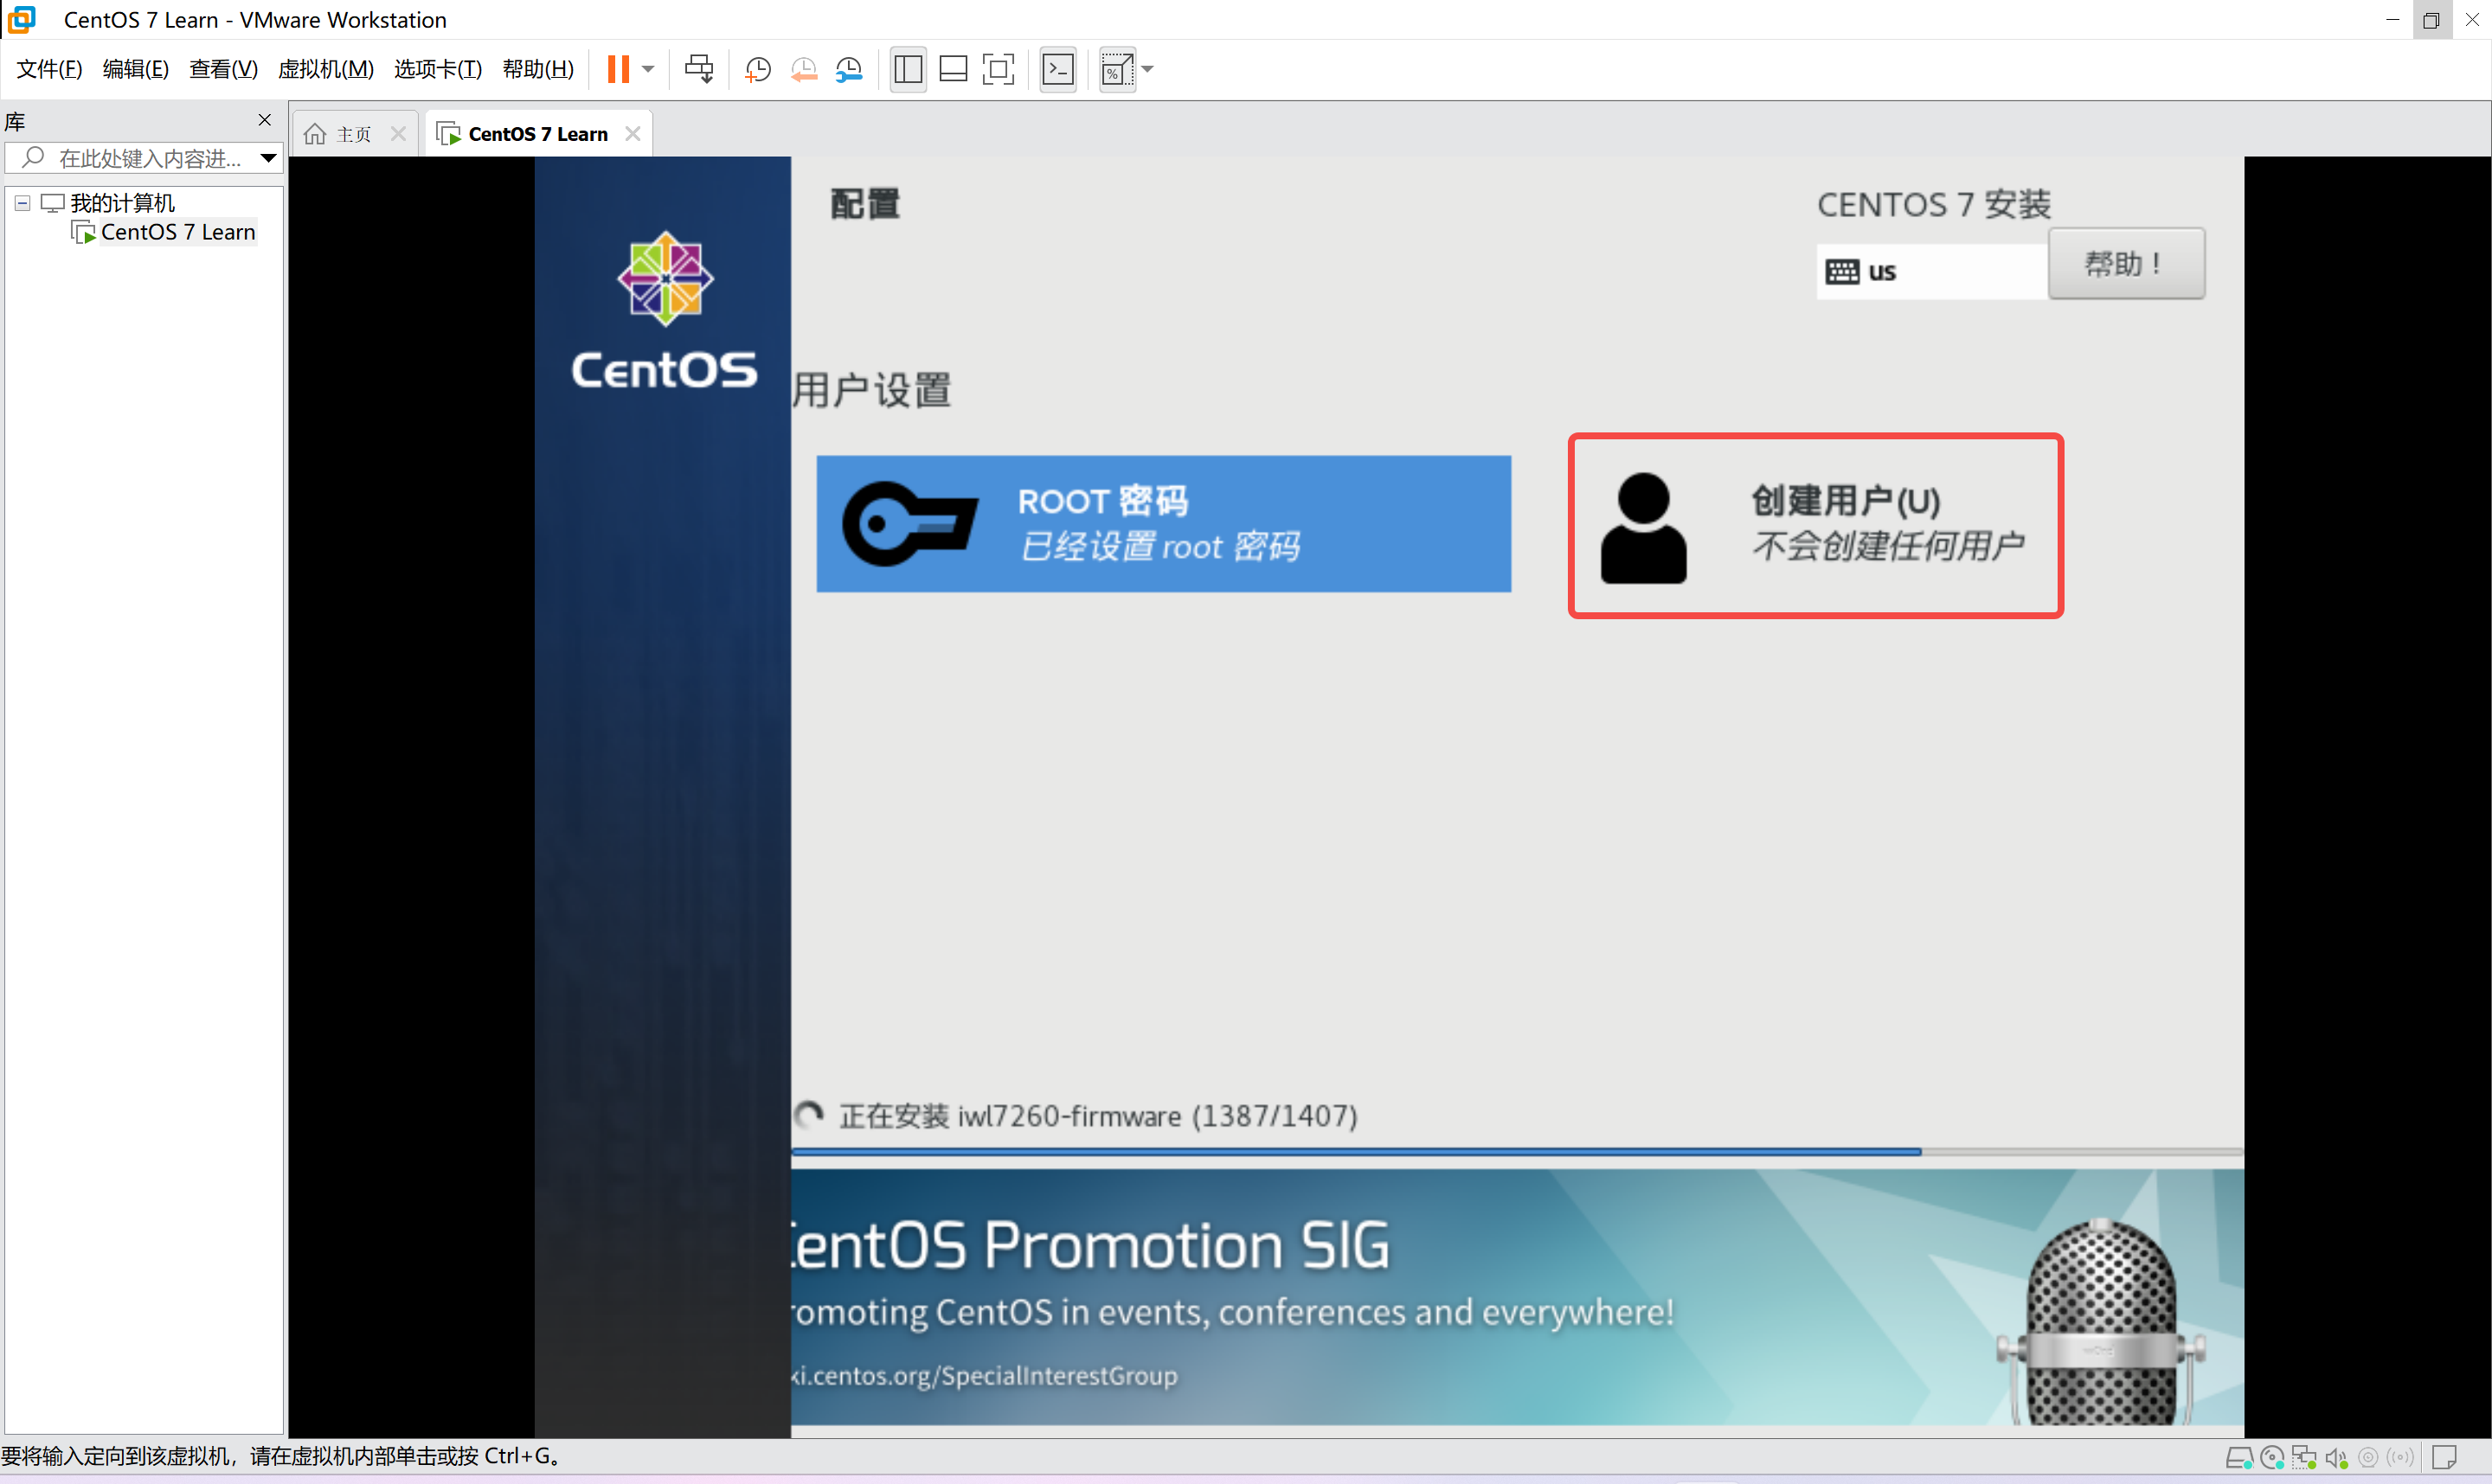The height and width of the screenshot is (1484, 2492).
Task: Switch to the CentOS 7 Learn tab
Action: click(537, 134)
